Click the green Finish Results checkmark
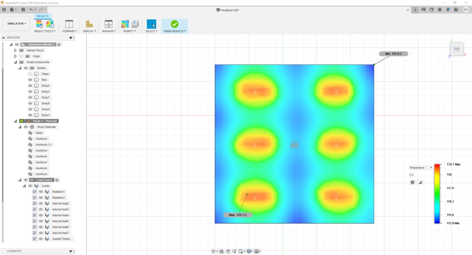 (174, 24)
